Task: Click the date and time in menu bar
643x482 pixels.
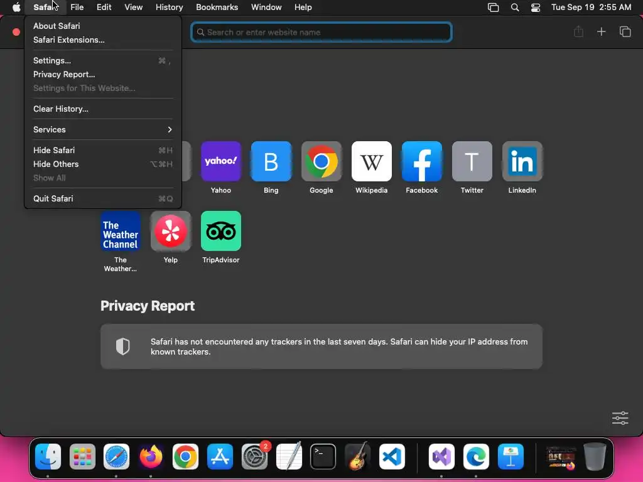Action: point(591,8)
